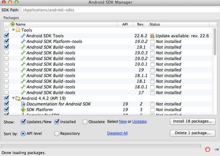Image resolution: width=220 pixels, height=156 pixels.
Task: Open the log window icon at bottom right
Action: click(217, 149)
